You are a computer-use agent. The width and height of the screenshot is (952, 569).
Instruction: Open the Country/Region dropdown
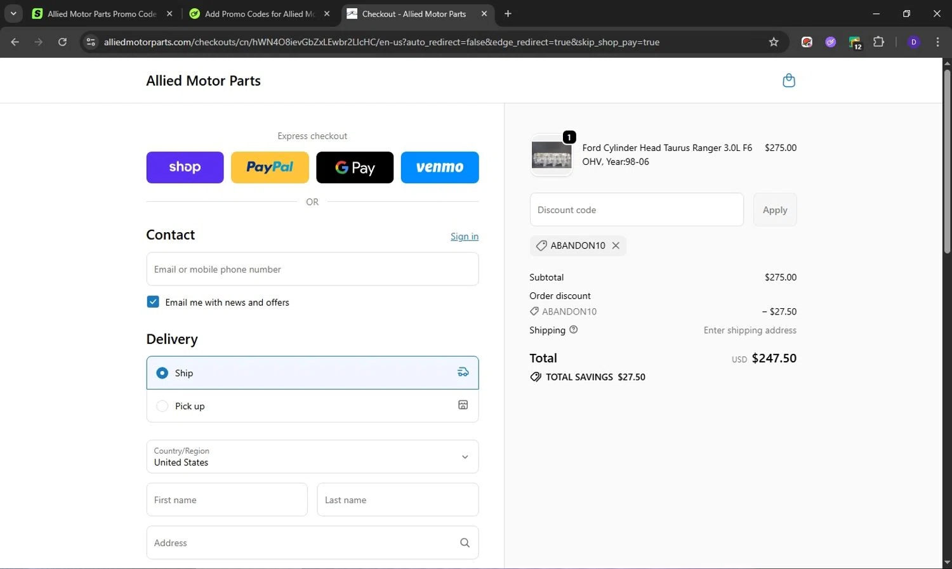tap(312, 457)
